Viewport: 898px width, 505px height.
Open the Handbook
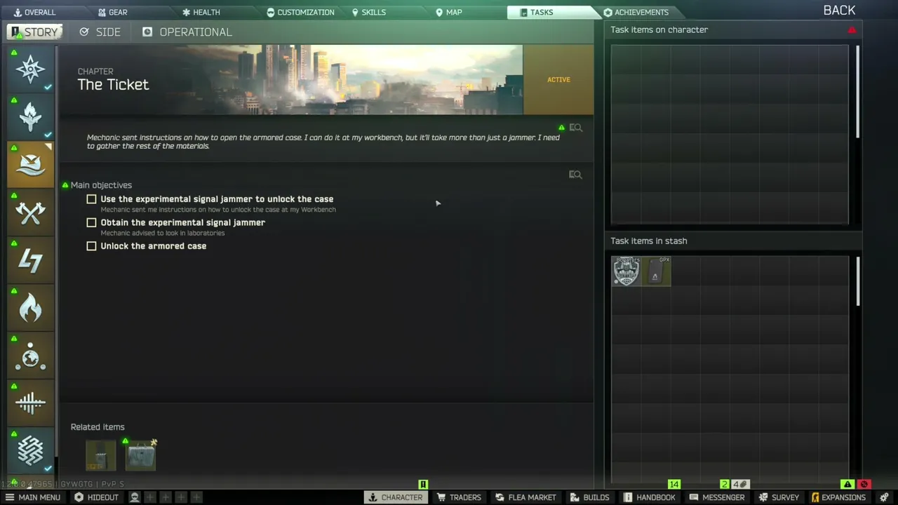tap(649, 497)
